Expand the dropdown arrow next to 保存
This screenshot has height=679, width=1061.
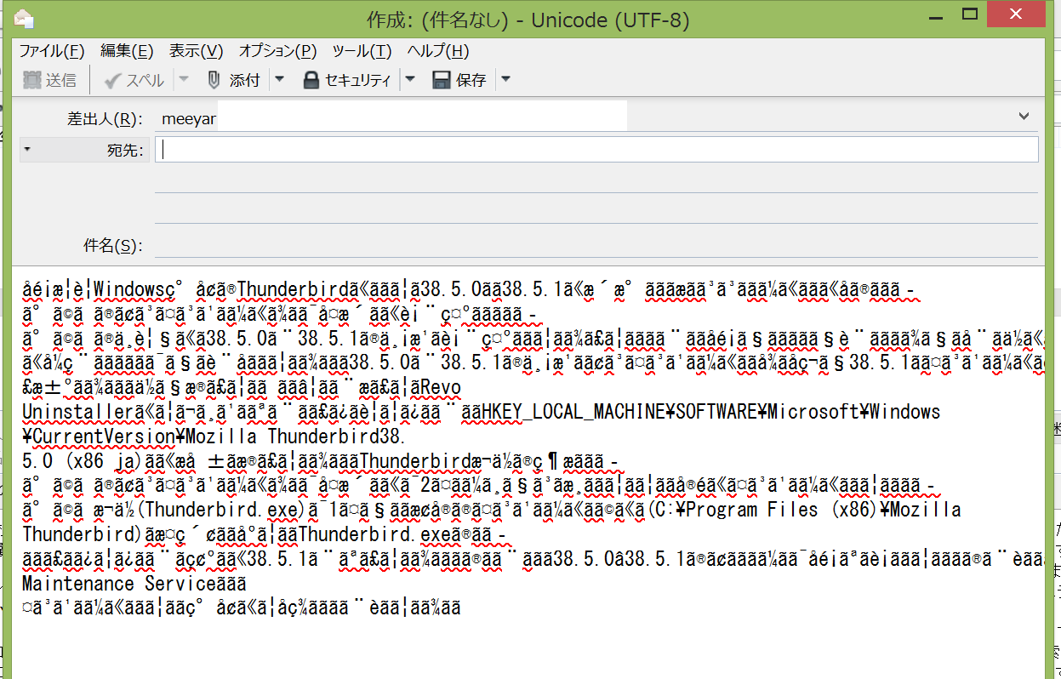click(x=505, y=80)
